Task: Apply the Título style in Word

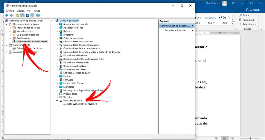Action: coord(224,20)
